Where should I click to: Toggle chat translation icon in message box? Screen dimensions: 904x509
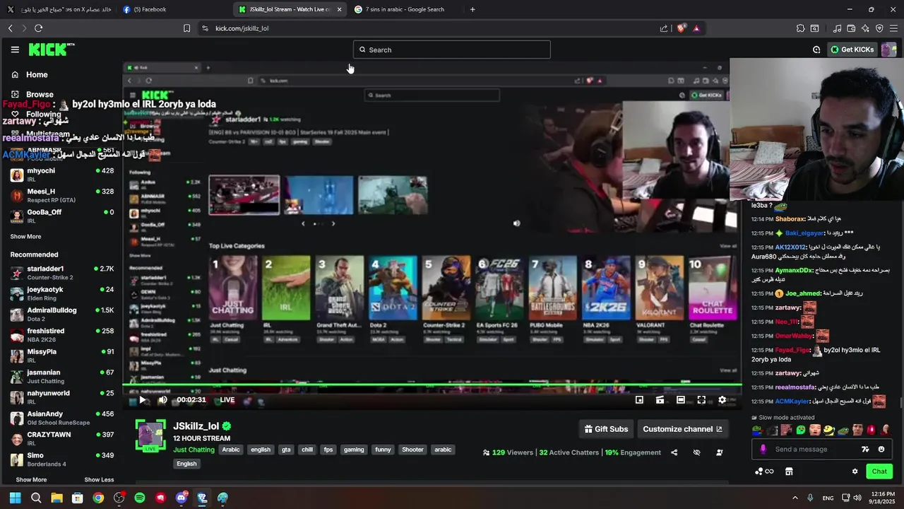865,449
